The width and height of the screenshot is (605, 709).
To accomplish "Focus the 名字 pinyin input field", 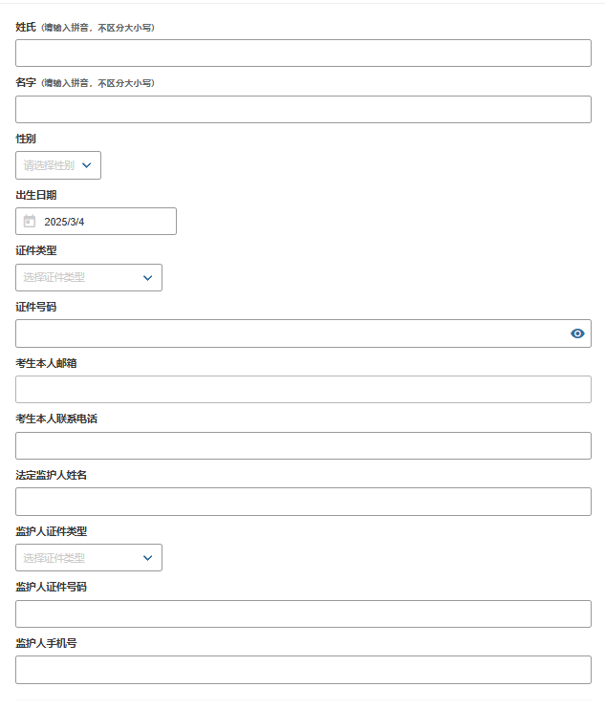I will pos(303,110).
